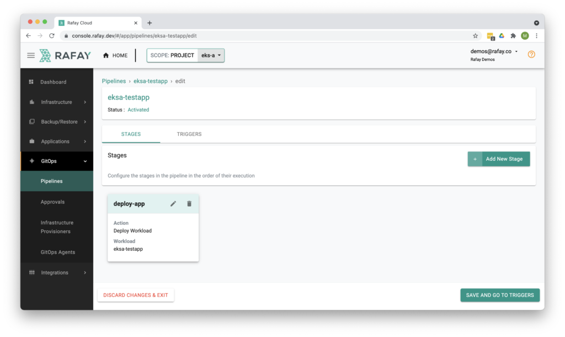Go forward with browser forward arrow
This screenshot has width=565, height=337.
(x=40, y=36)
